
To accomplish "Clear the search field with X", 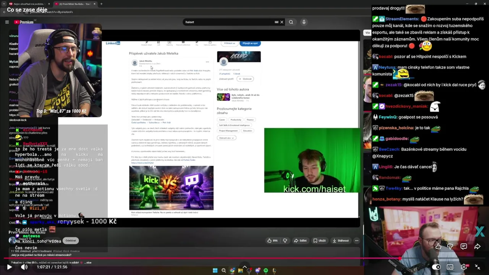I will pos(282,22).
